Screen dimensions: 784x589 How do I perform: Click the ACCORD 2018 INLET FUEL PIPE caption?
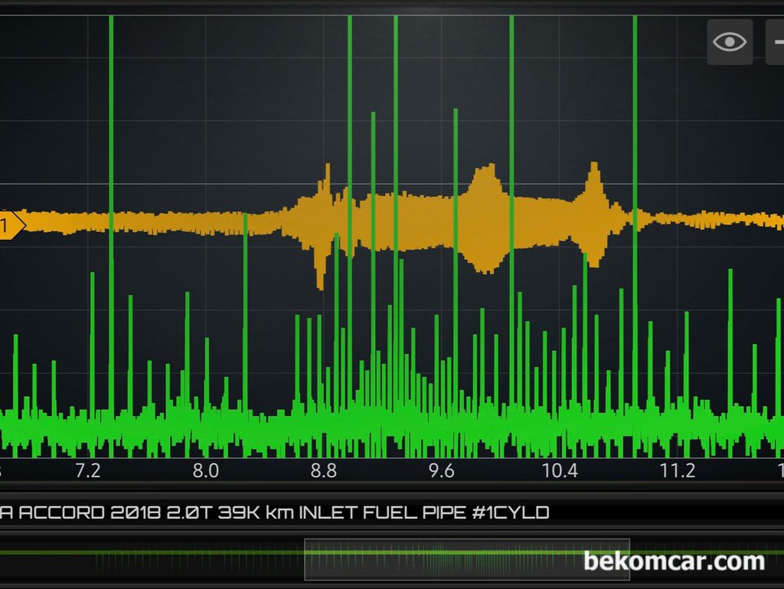pos(274,513)
